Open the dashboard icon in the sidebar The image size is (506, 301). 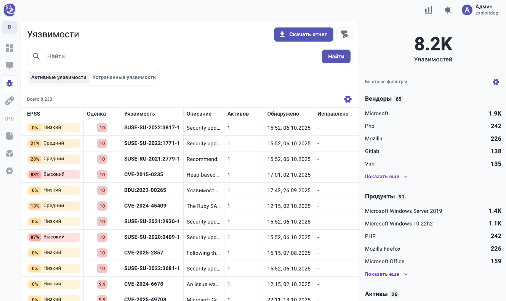point(10,48)
